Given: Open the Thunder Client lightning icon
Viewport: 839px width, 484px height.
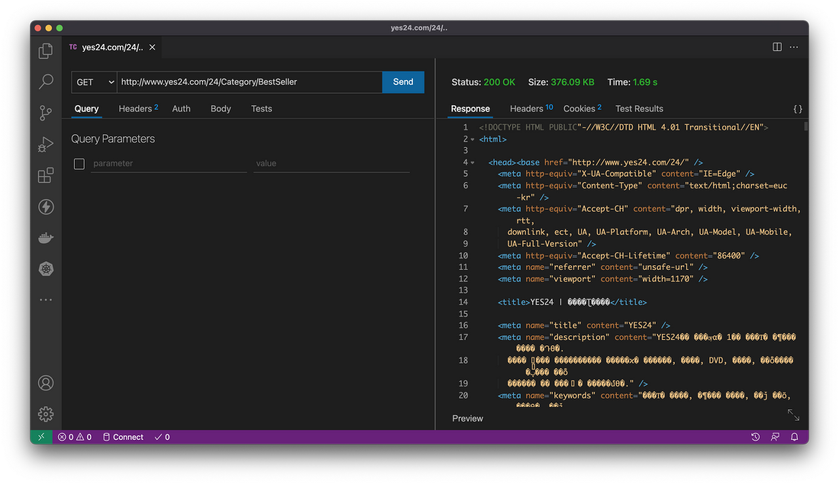Looking at the screenshot, I should click(x=46, y=206).
